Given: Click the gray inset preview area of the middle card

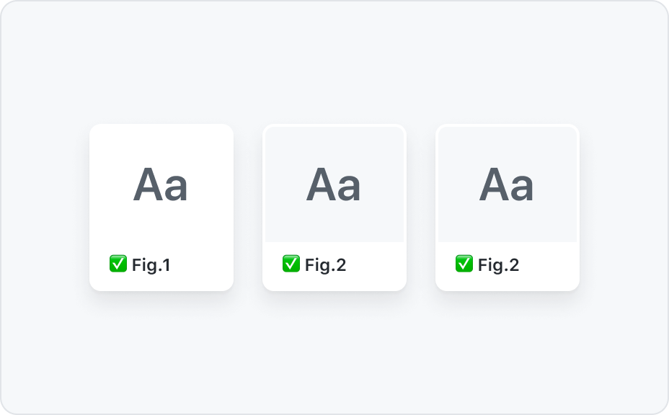Looking at the screenshot, I should click(x=334, y=222).
